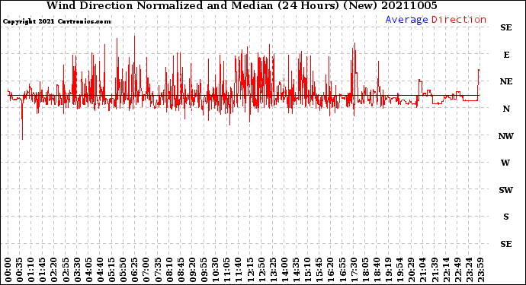526x285 pixels.
Task: Click the 21:39 time label
Action: tap(435, 270)
